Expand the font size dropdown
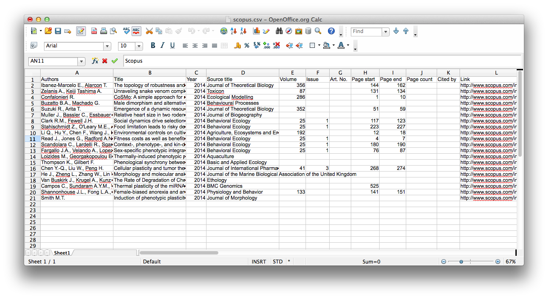The width and height of the screenshot is (548, 299). click(x=139, y=46)
